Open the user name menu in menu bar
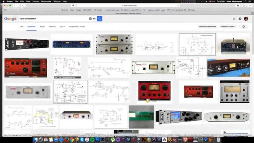The width and height of the screenshot is (254, 143). [234, 2]
